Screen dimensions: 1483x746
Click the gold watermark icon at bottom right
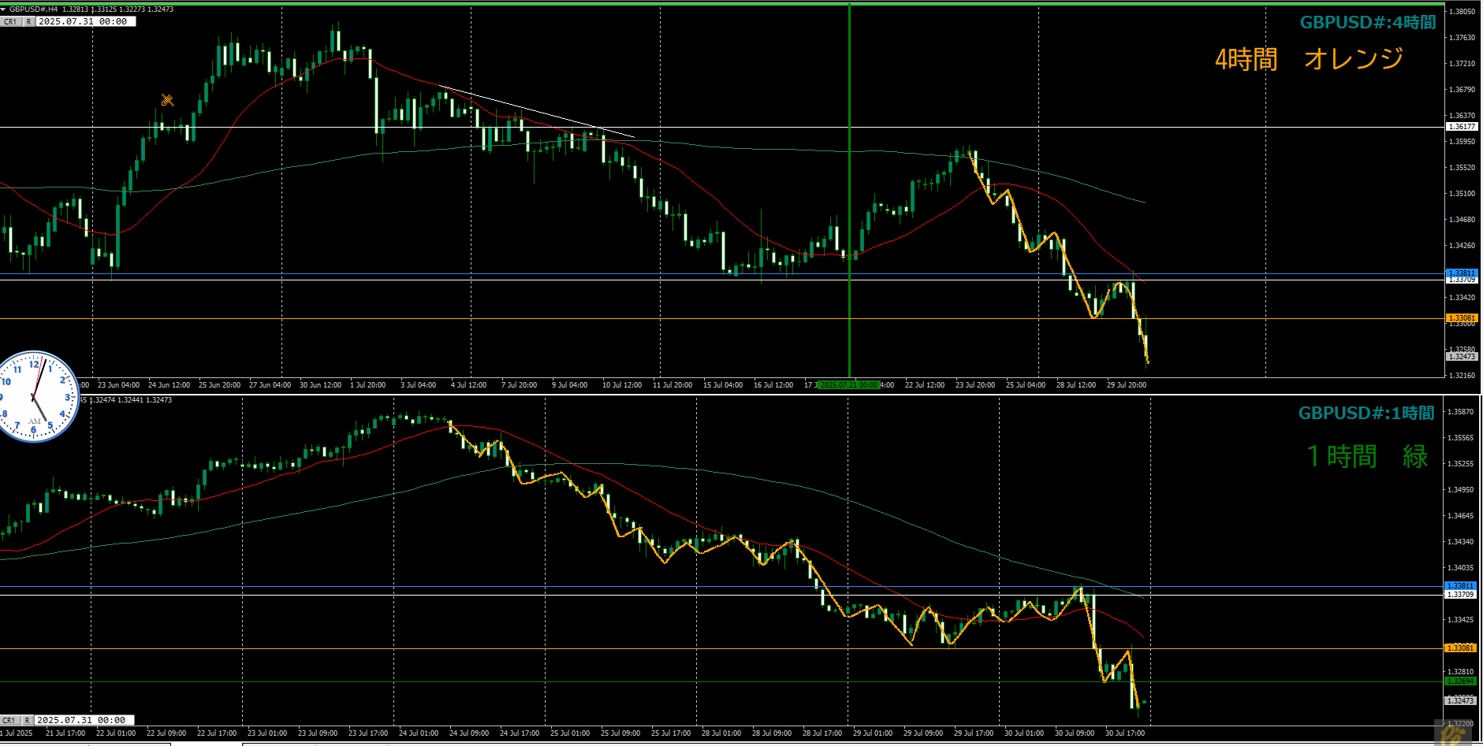1451,734
